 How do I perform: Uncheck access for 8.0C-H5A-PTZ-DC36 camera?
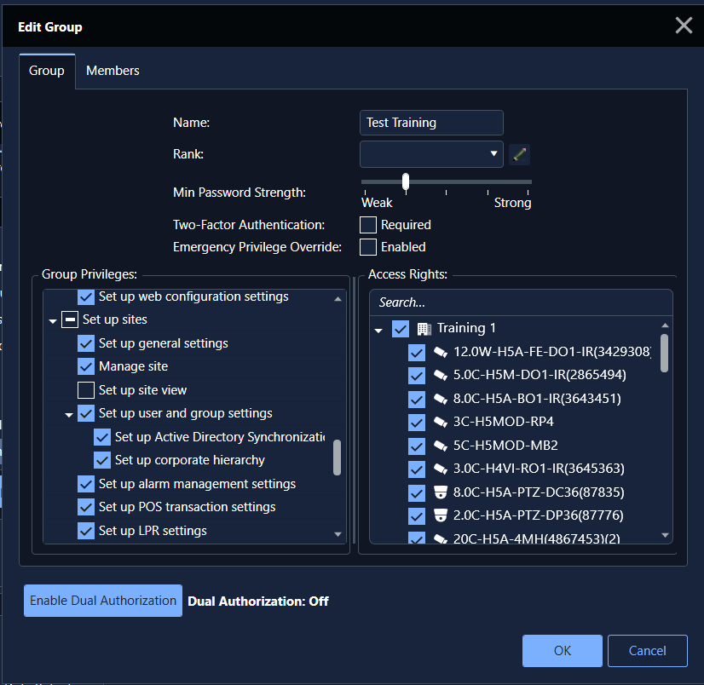(417, 492)
